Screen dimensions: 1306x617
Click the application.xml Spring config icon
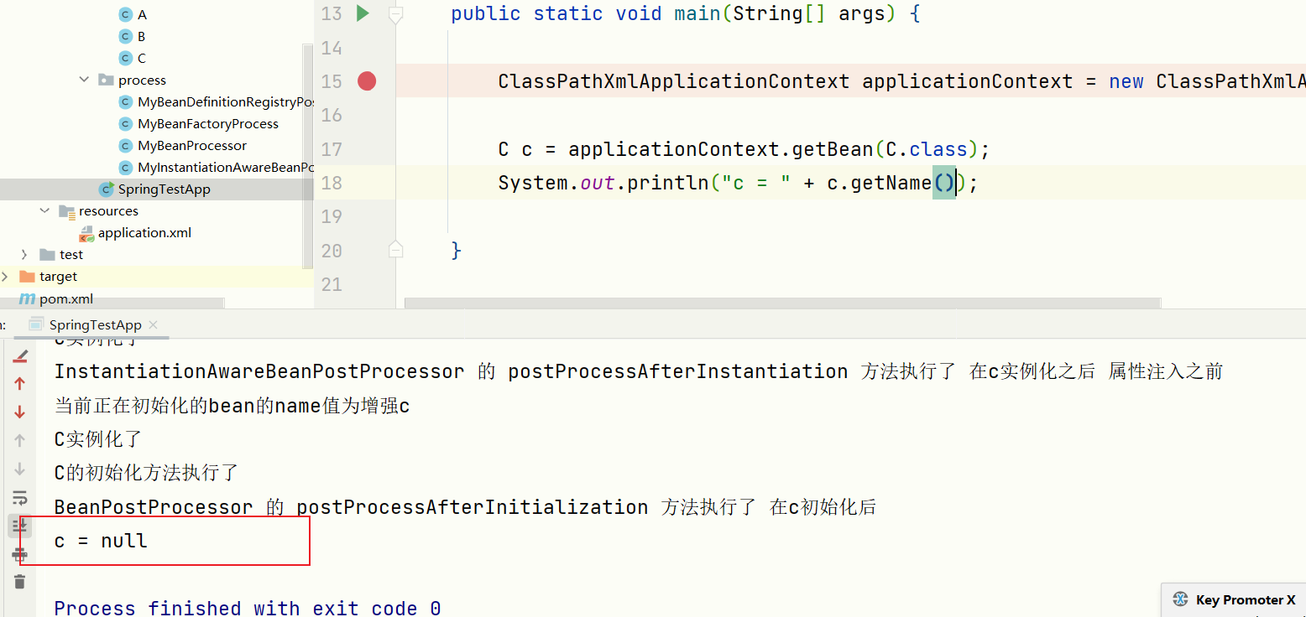[86, 233]
